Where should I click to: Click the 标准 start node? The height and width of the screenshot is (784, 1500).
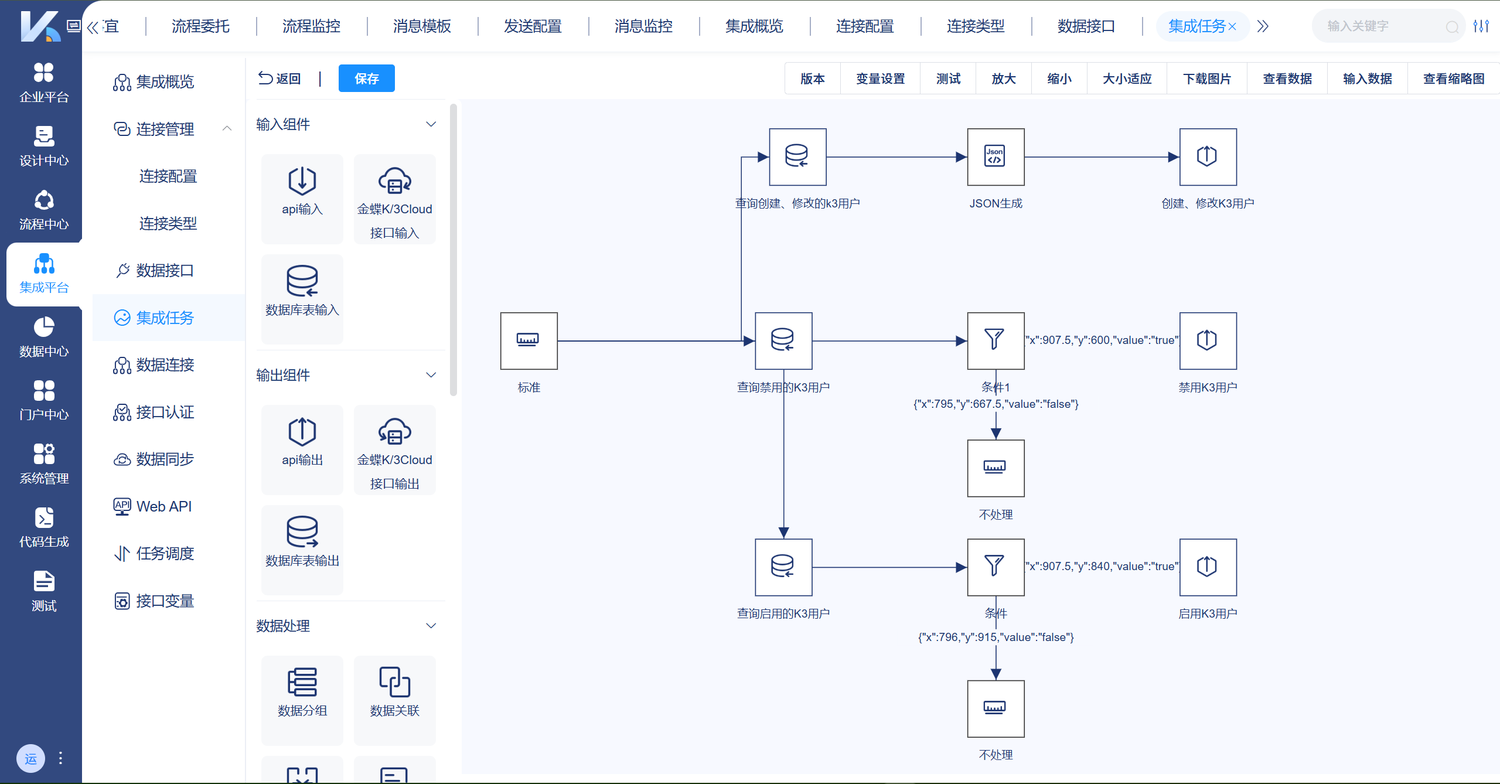[x=529, y=340]
